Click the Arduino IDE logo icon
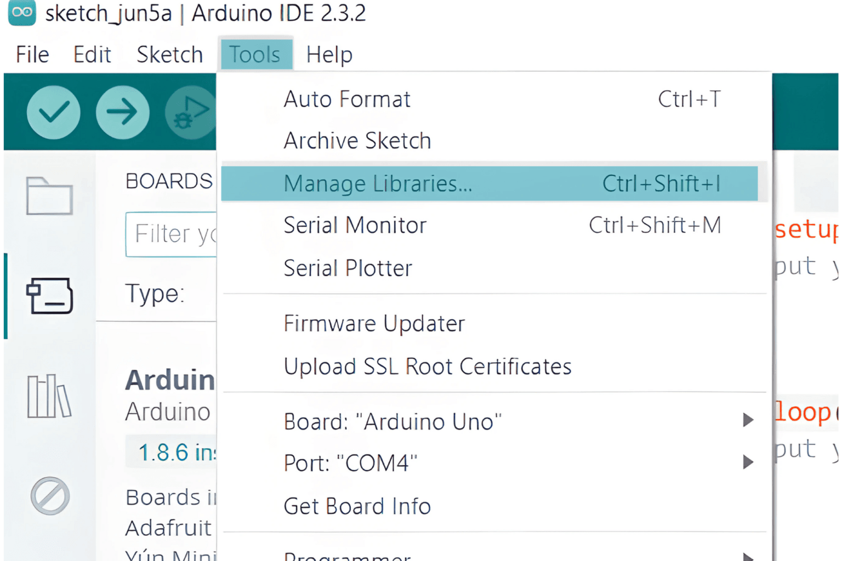The height and width of the screenshot is (561, 842). click(x=22, y=12)
